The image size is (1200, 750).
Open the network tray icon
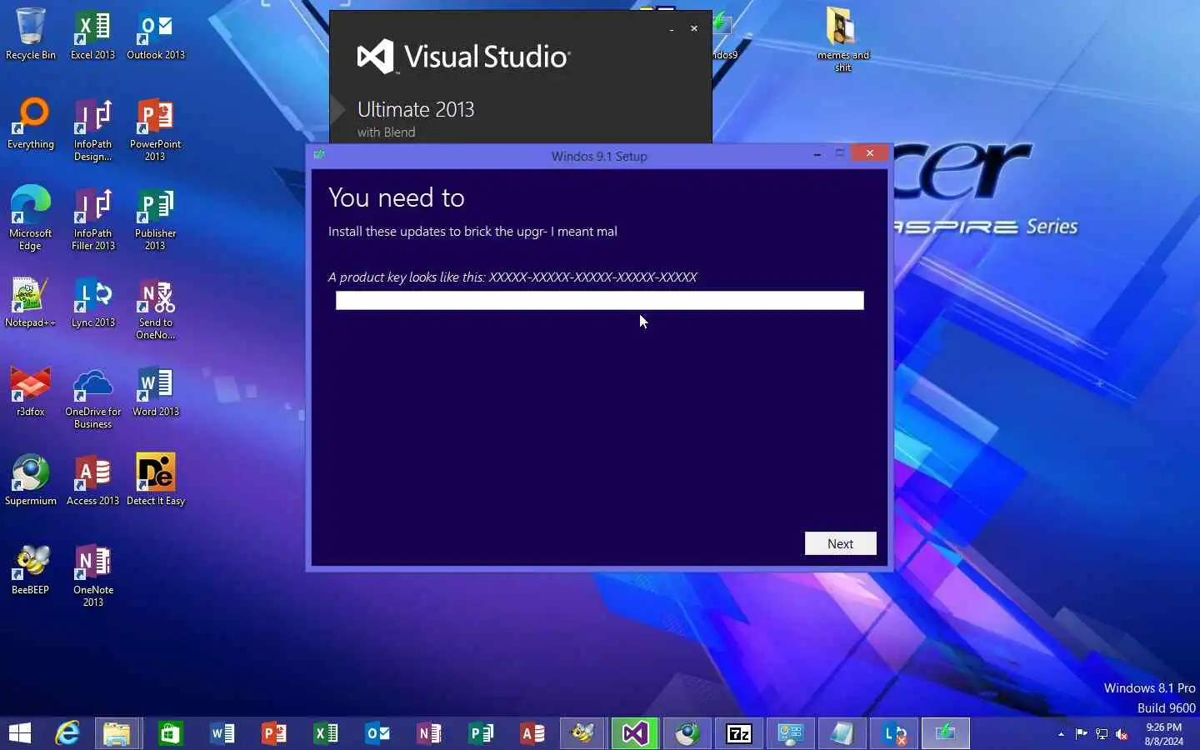click(1102, 734)
